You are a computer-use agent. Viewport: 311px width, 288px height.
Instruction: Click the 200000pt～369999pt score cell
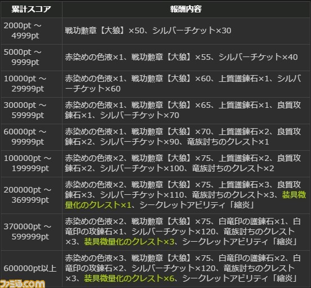32,195
